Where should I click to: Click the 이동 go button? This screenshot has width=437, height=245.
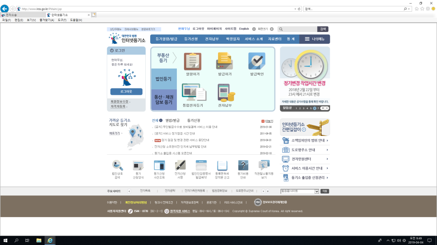pos(324,191)
